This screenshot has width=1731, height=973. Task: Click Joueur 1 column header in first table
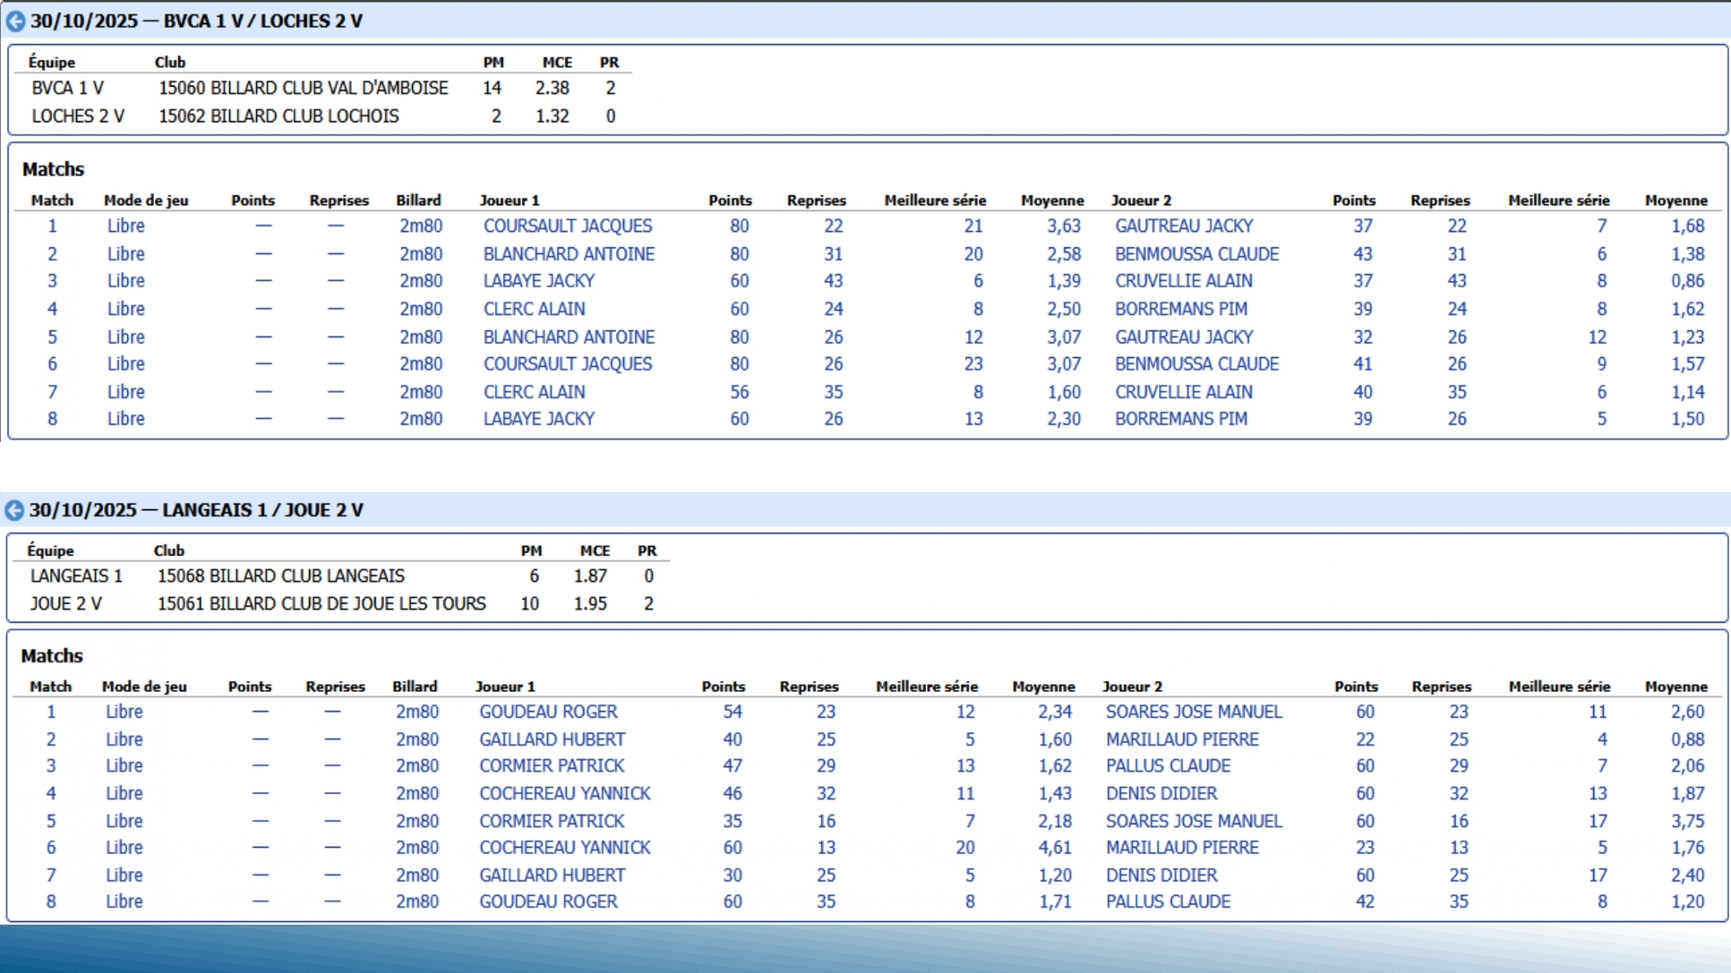point(509,201)
